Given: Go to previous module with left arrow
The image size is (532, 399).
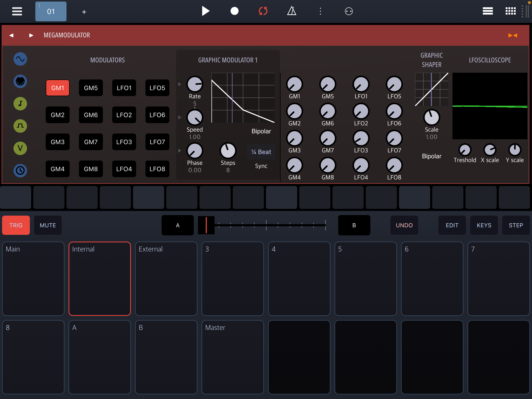Looking at the screenshot, I should [x=11, y=35].
